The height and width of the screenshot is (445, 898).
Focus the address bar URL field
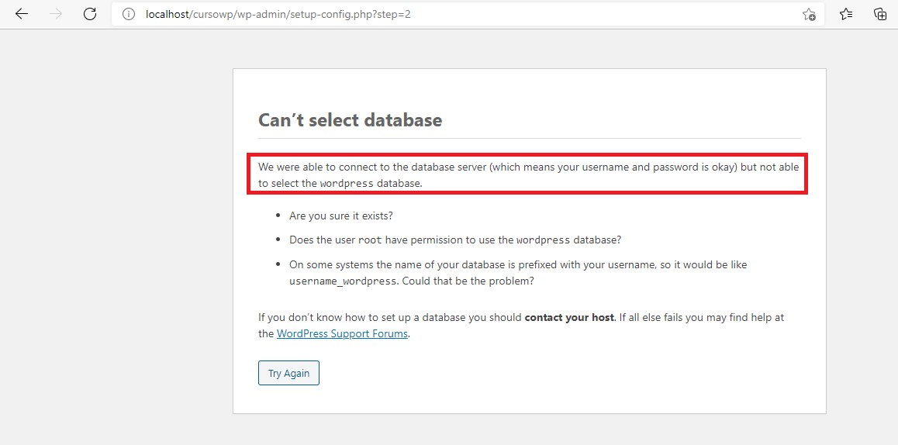click(468, 14)
